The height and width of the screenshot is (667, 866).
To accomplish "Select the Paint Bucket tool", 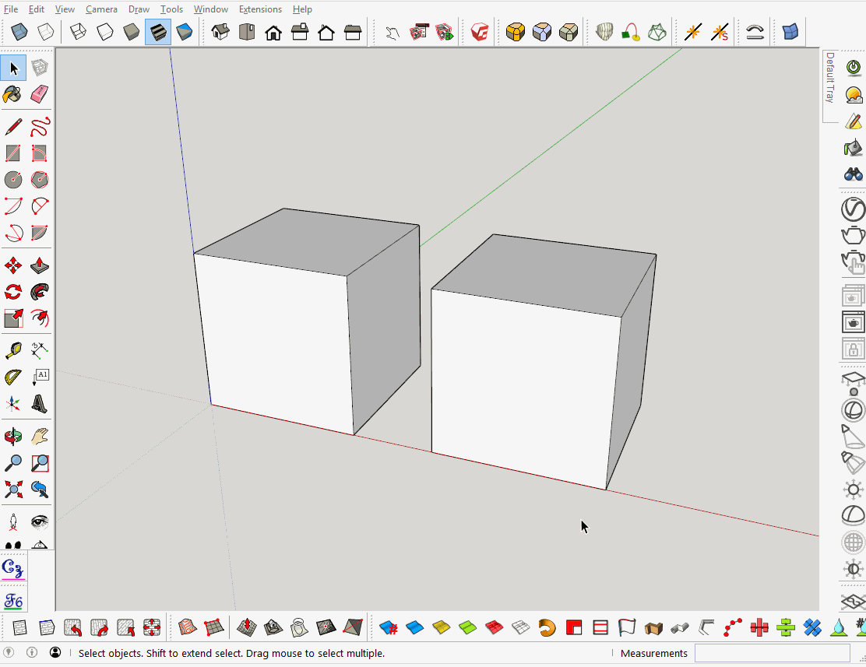I will (x=12, y=94).
